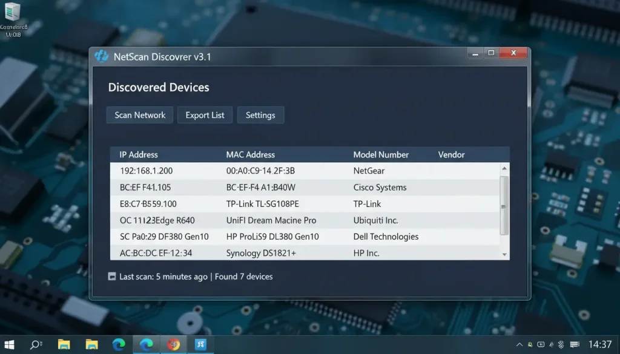Viewport: 620px width, 354px height.
Task: Open the Settings button
Action: (x=260, y=115)
